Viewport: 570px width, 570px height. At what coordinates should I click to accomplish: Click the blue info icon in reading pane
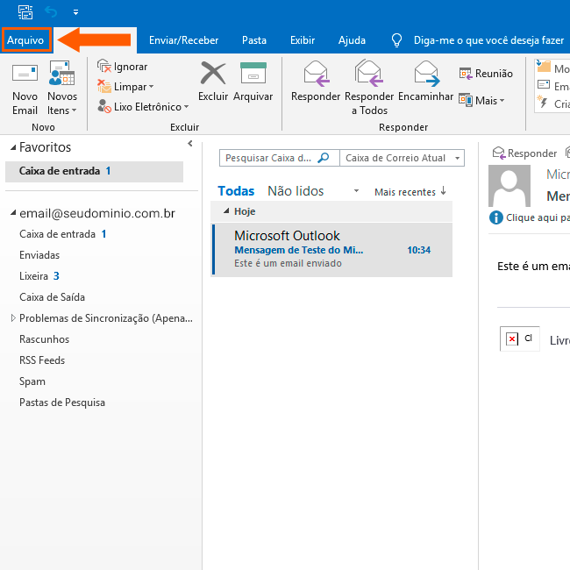pyautogui.click(x=495, y=217)
